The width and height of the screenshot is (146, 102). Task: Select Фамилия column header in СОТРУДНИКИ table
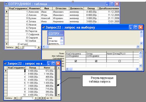point(34,8)
